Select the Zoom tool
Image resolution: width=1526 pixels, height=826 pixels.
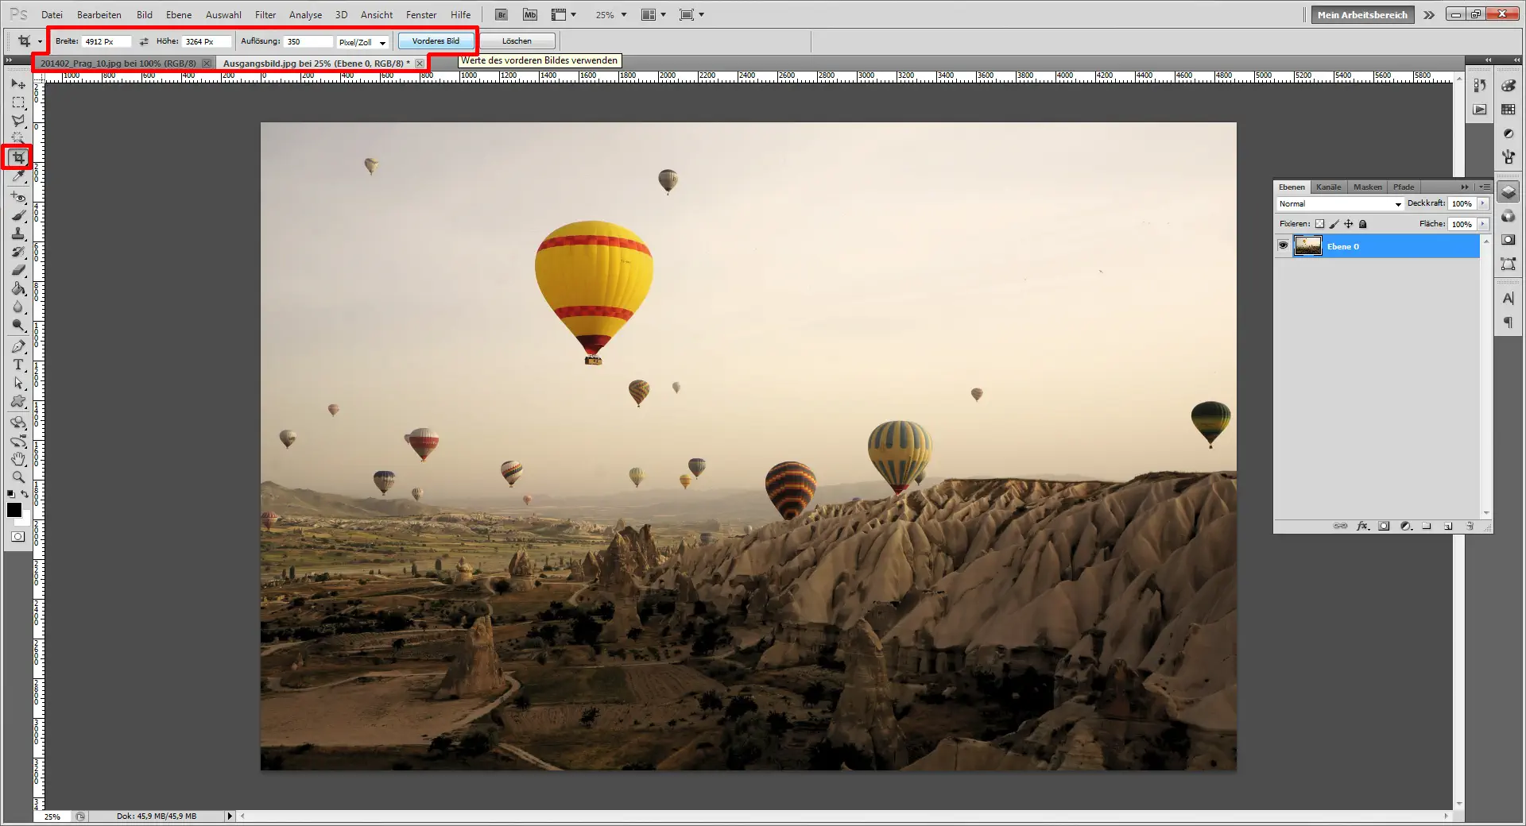(x=17, y=477)
